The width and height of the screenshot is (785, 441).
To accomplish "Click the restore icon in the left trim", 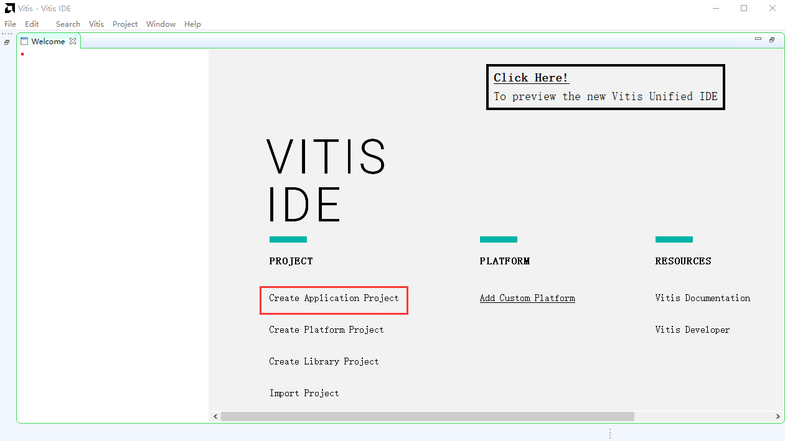I will click(x=7, y=42).
